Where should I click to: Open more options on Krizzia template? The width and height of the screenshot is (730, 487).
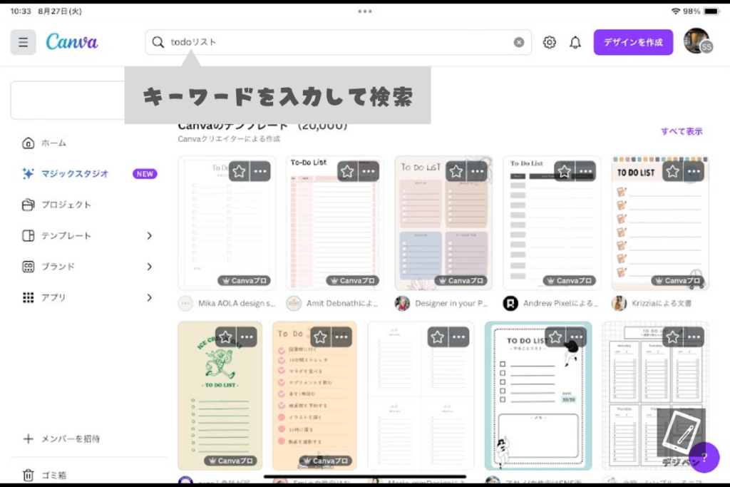coord(694,171)
